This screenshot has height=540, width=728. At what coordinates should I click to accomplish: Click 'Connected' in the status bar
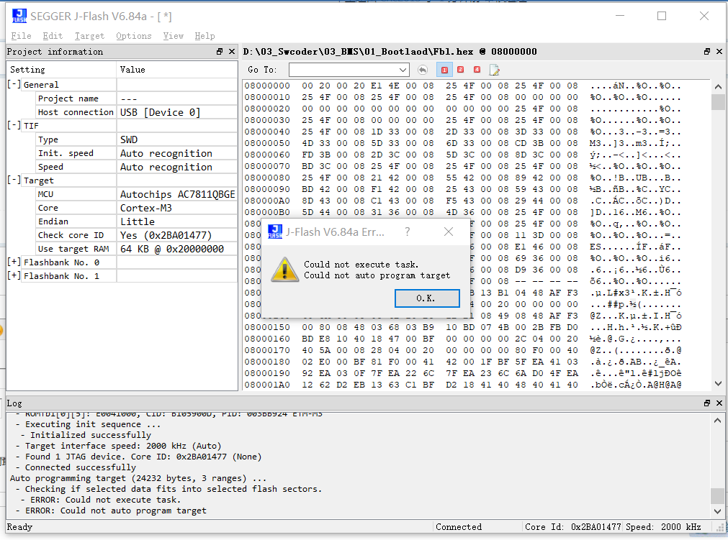click(459, 526)
